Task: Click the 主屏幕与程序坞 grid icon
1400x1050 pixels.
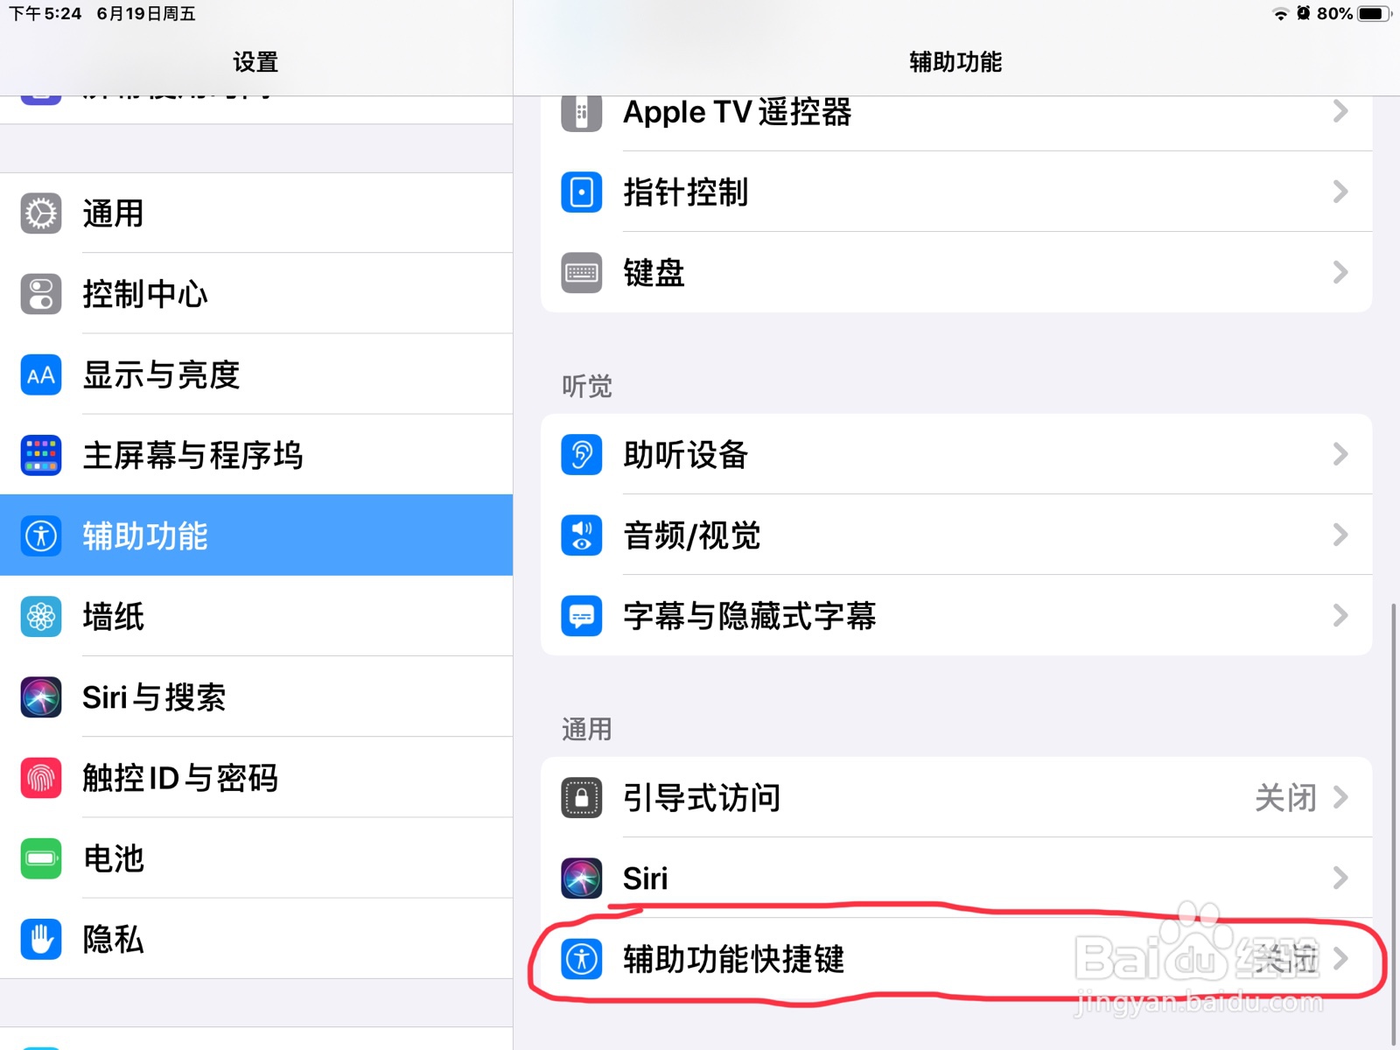Action: click(x=39, y=454)
